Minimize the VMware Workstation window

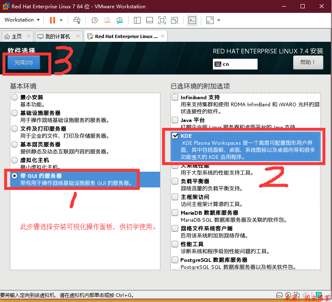click(x=284, y=6)
